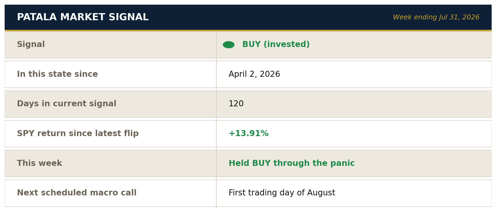
Task: Click the Week ending Jul 31, 2026 label
Action: [436, 17]
